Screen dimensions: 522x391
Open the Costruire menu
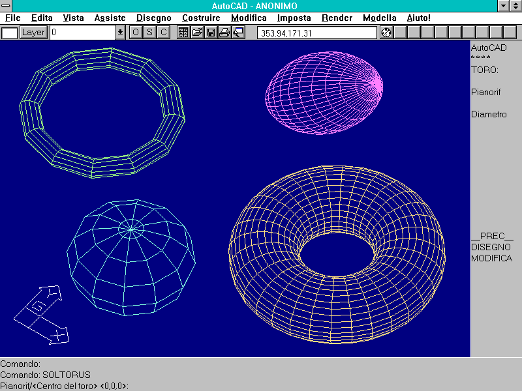201,18
